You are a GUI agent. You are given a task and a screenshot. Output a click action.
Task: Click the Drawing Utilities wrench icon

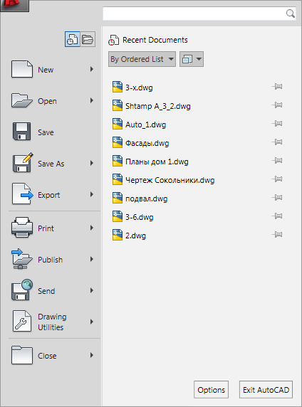click(22, 322)
